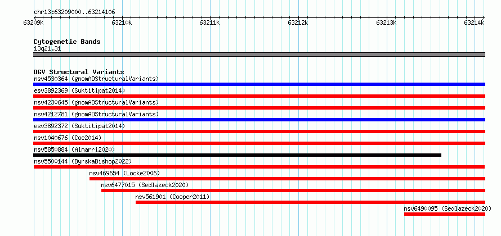This screenshot has width=501, height=236.
Task: Open the nsv469654 (Locke2006) label
Action: point(124,173)
